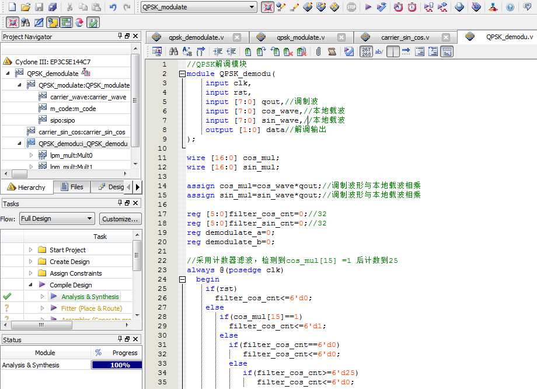Image resolution: width=537 pixels, height=389 pixels.
Task: Select the Print icon
Action: click(53, 6)
